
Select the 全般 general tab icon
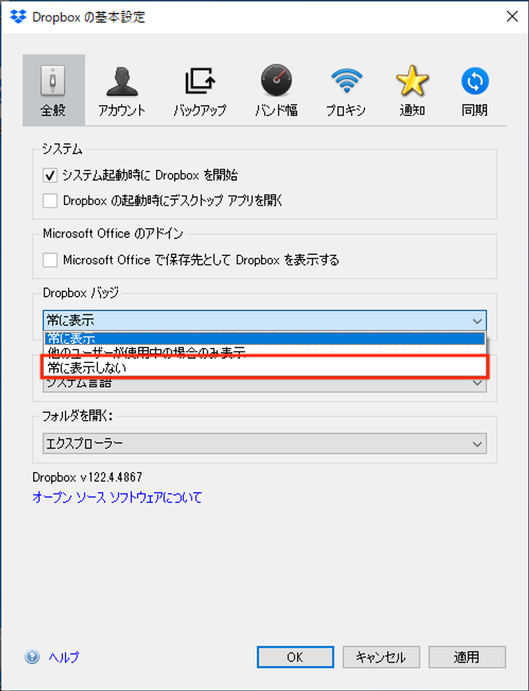54,90
